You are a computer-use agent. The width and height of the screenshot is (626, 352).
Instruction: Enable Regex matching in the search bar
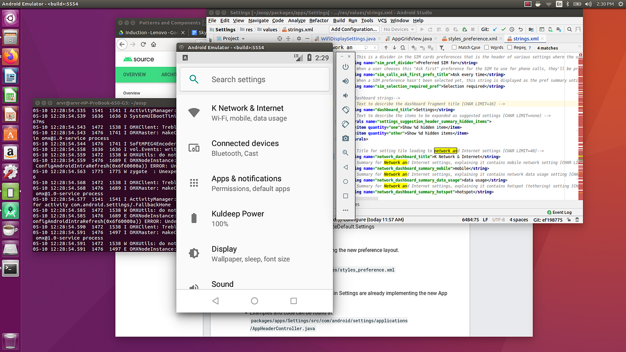509,47
